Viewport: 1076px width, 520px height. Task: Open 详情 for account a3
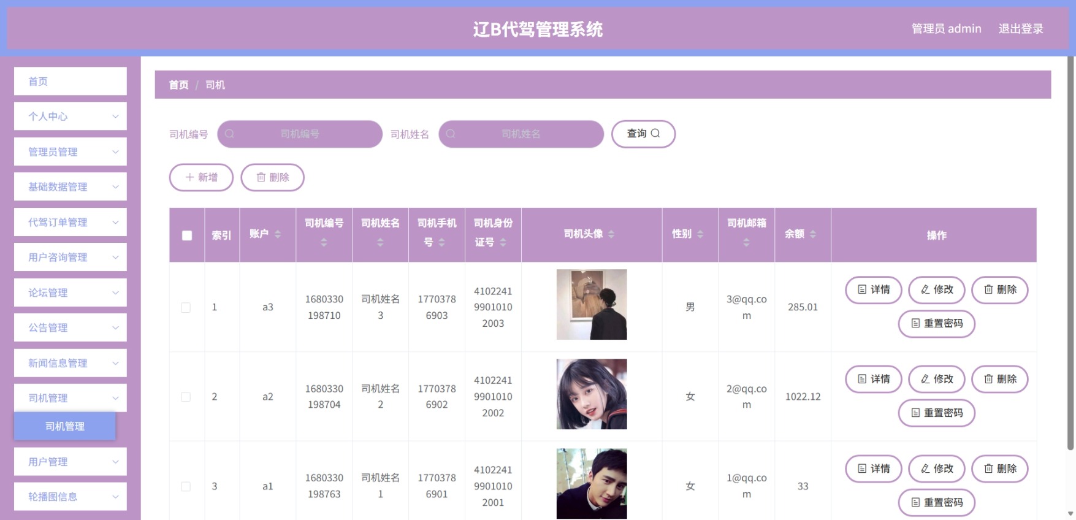[x=873, y=290]
